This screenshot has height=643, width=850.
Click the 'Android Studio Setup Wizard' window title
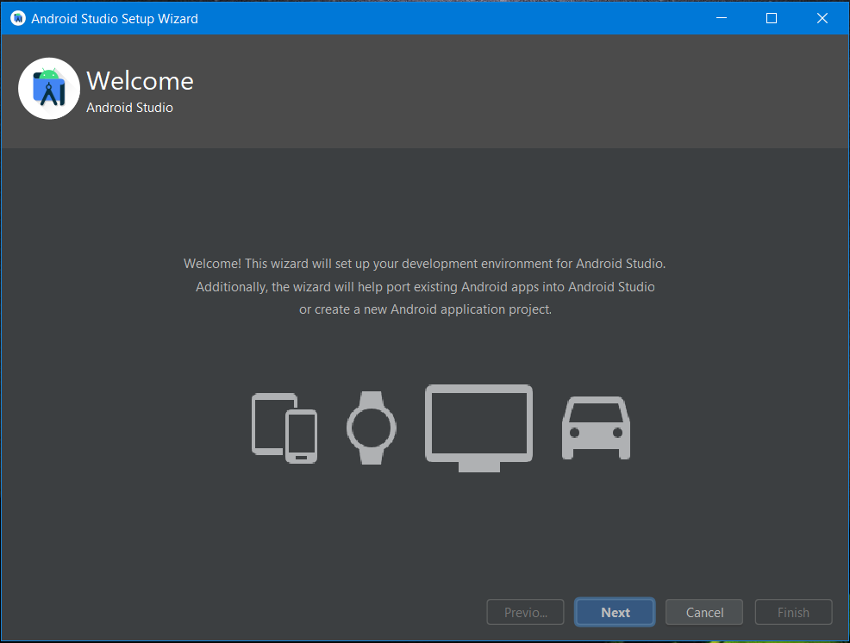[x=115, y=18]
